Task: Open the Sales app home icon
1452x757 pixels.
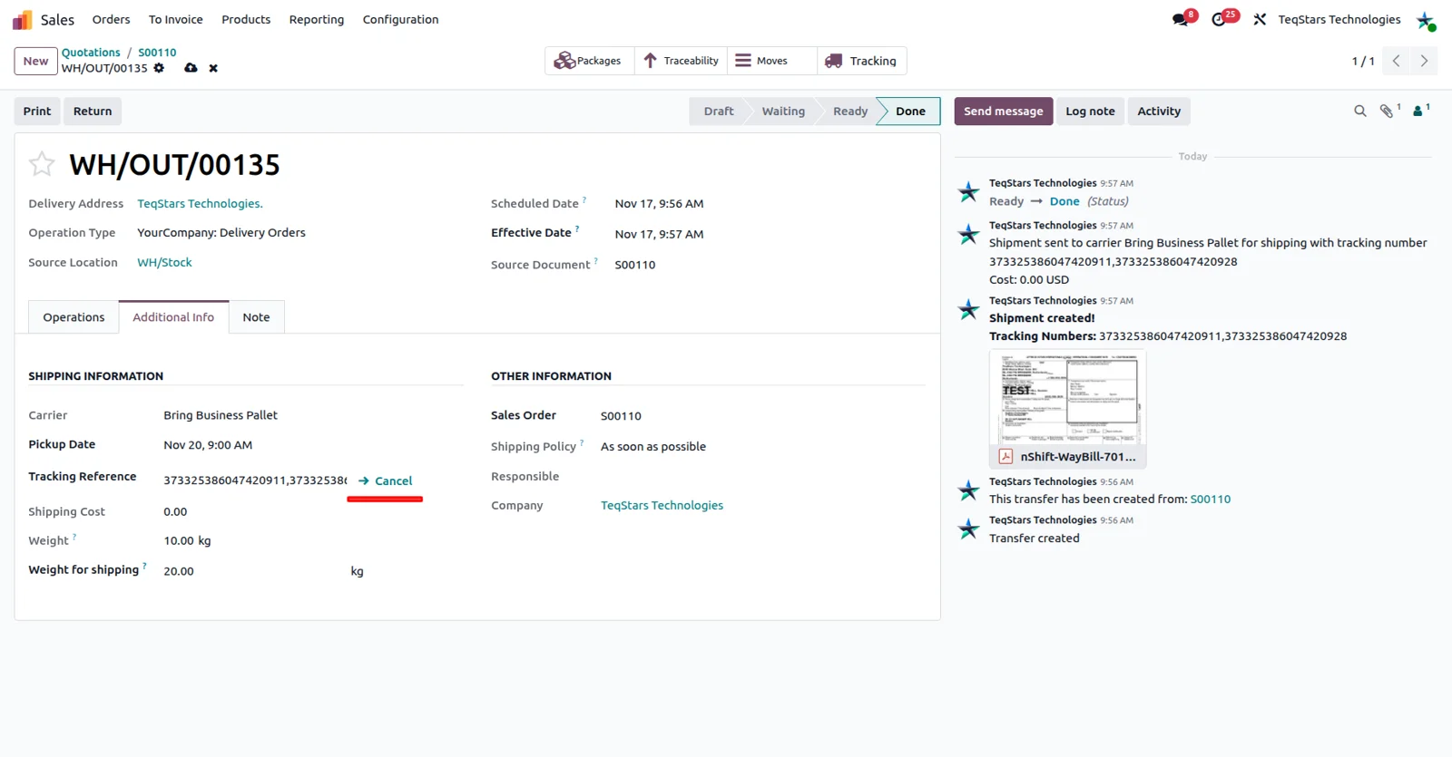Action: tap(22, 20)
